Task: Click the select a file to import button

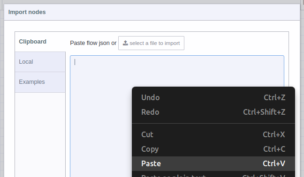Action: [x=151, y=43]
